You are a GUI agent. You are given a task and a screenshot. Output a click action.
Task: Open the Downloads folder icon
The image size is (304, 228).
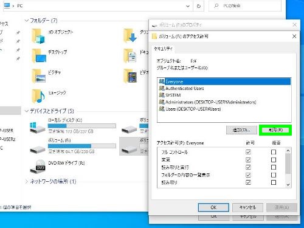(x=130, y=35)
